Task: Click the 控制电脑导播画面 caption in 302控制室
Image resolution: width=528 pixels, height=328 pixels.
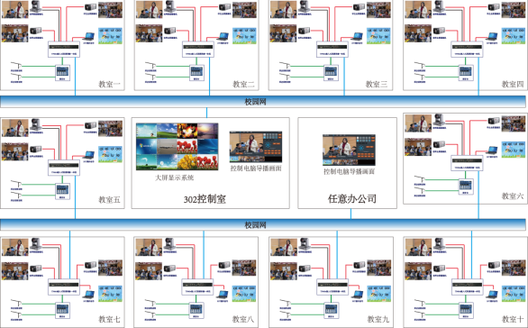Action: pos(256,168)
